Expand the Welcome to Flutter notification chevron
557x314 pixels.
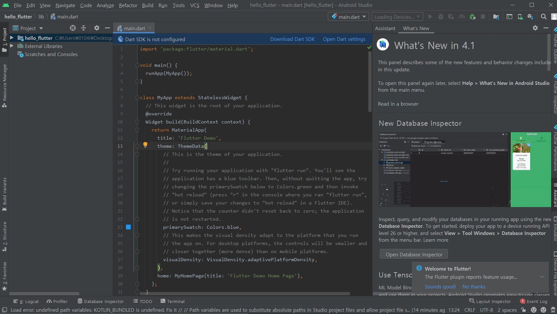542,277
